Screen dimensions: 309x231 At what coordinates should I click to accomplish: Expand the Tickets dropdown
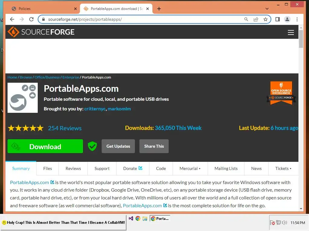coord(283,168)
